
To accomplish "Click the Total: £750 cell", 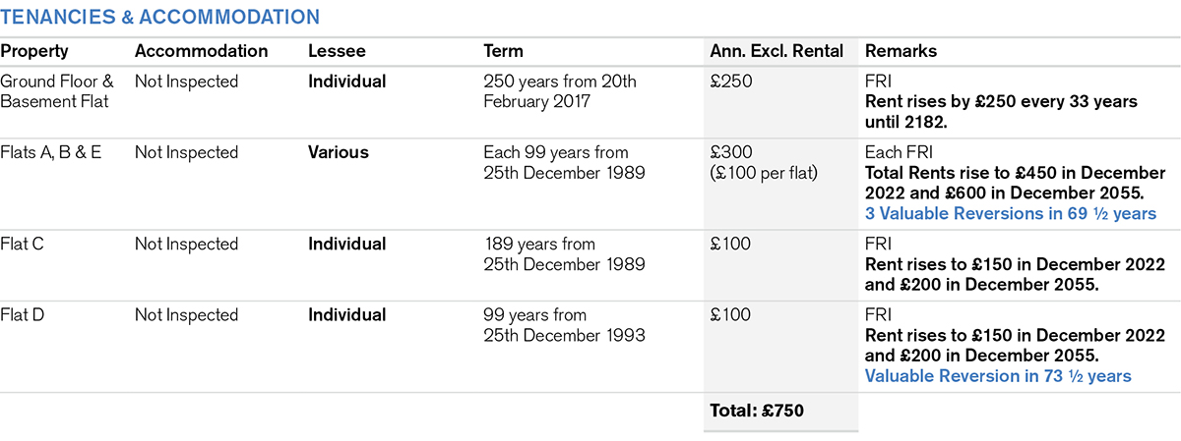I will pyautogui.click(x=757, y=412).
